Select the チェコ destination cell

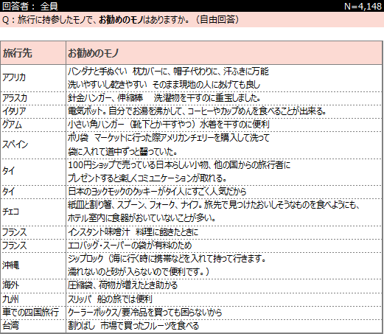point(33,212)
